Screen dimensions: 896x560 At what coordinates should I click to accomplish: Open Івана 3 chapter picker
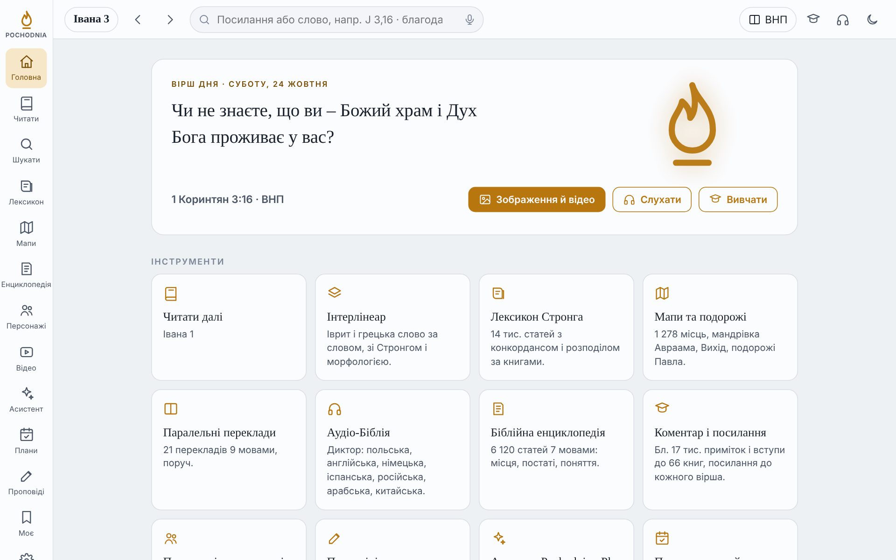[91, 20]
